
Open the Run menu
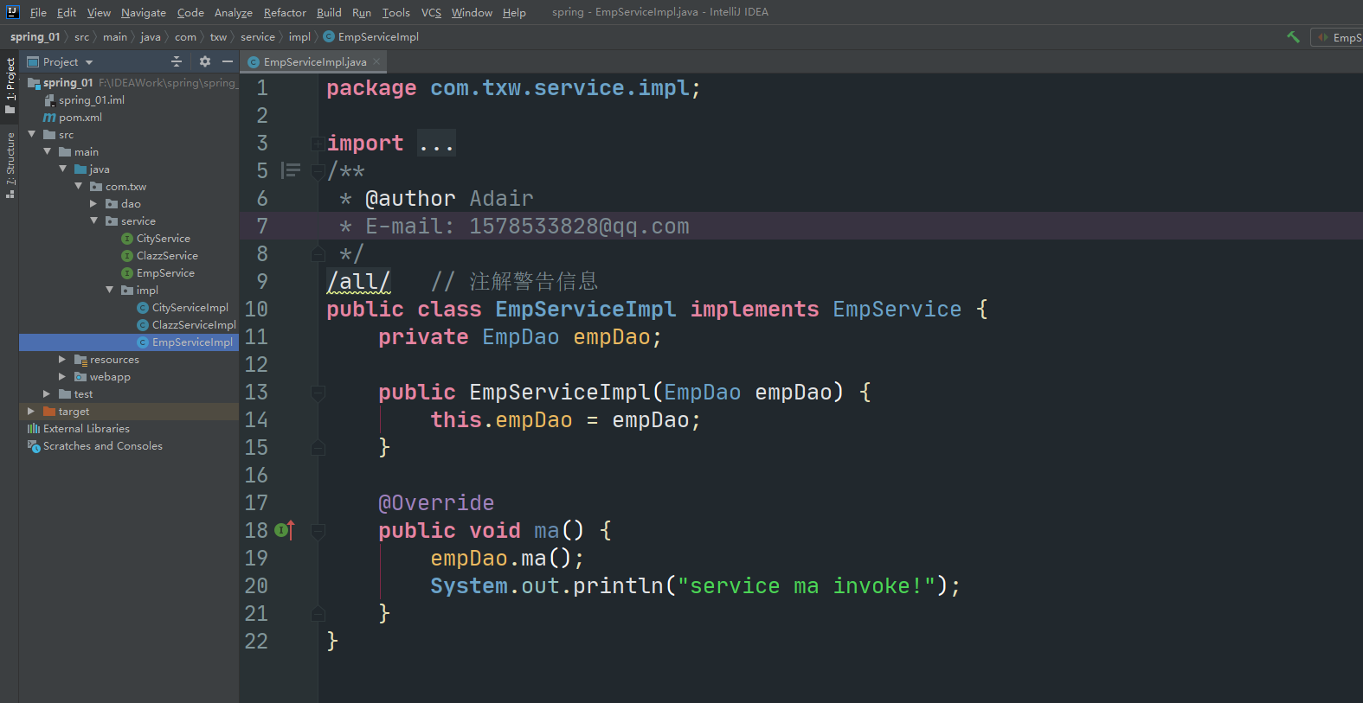coord(362,12)
